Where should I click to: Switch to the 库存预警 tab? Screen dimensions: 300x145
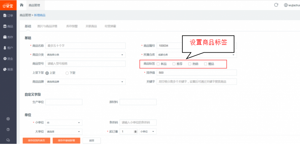[72, 26]
